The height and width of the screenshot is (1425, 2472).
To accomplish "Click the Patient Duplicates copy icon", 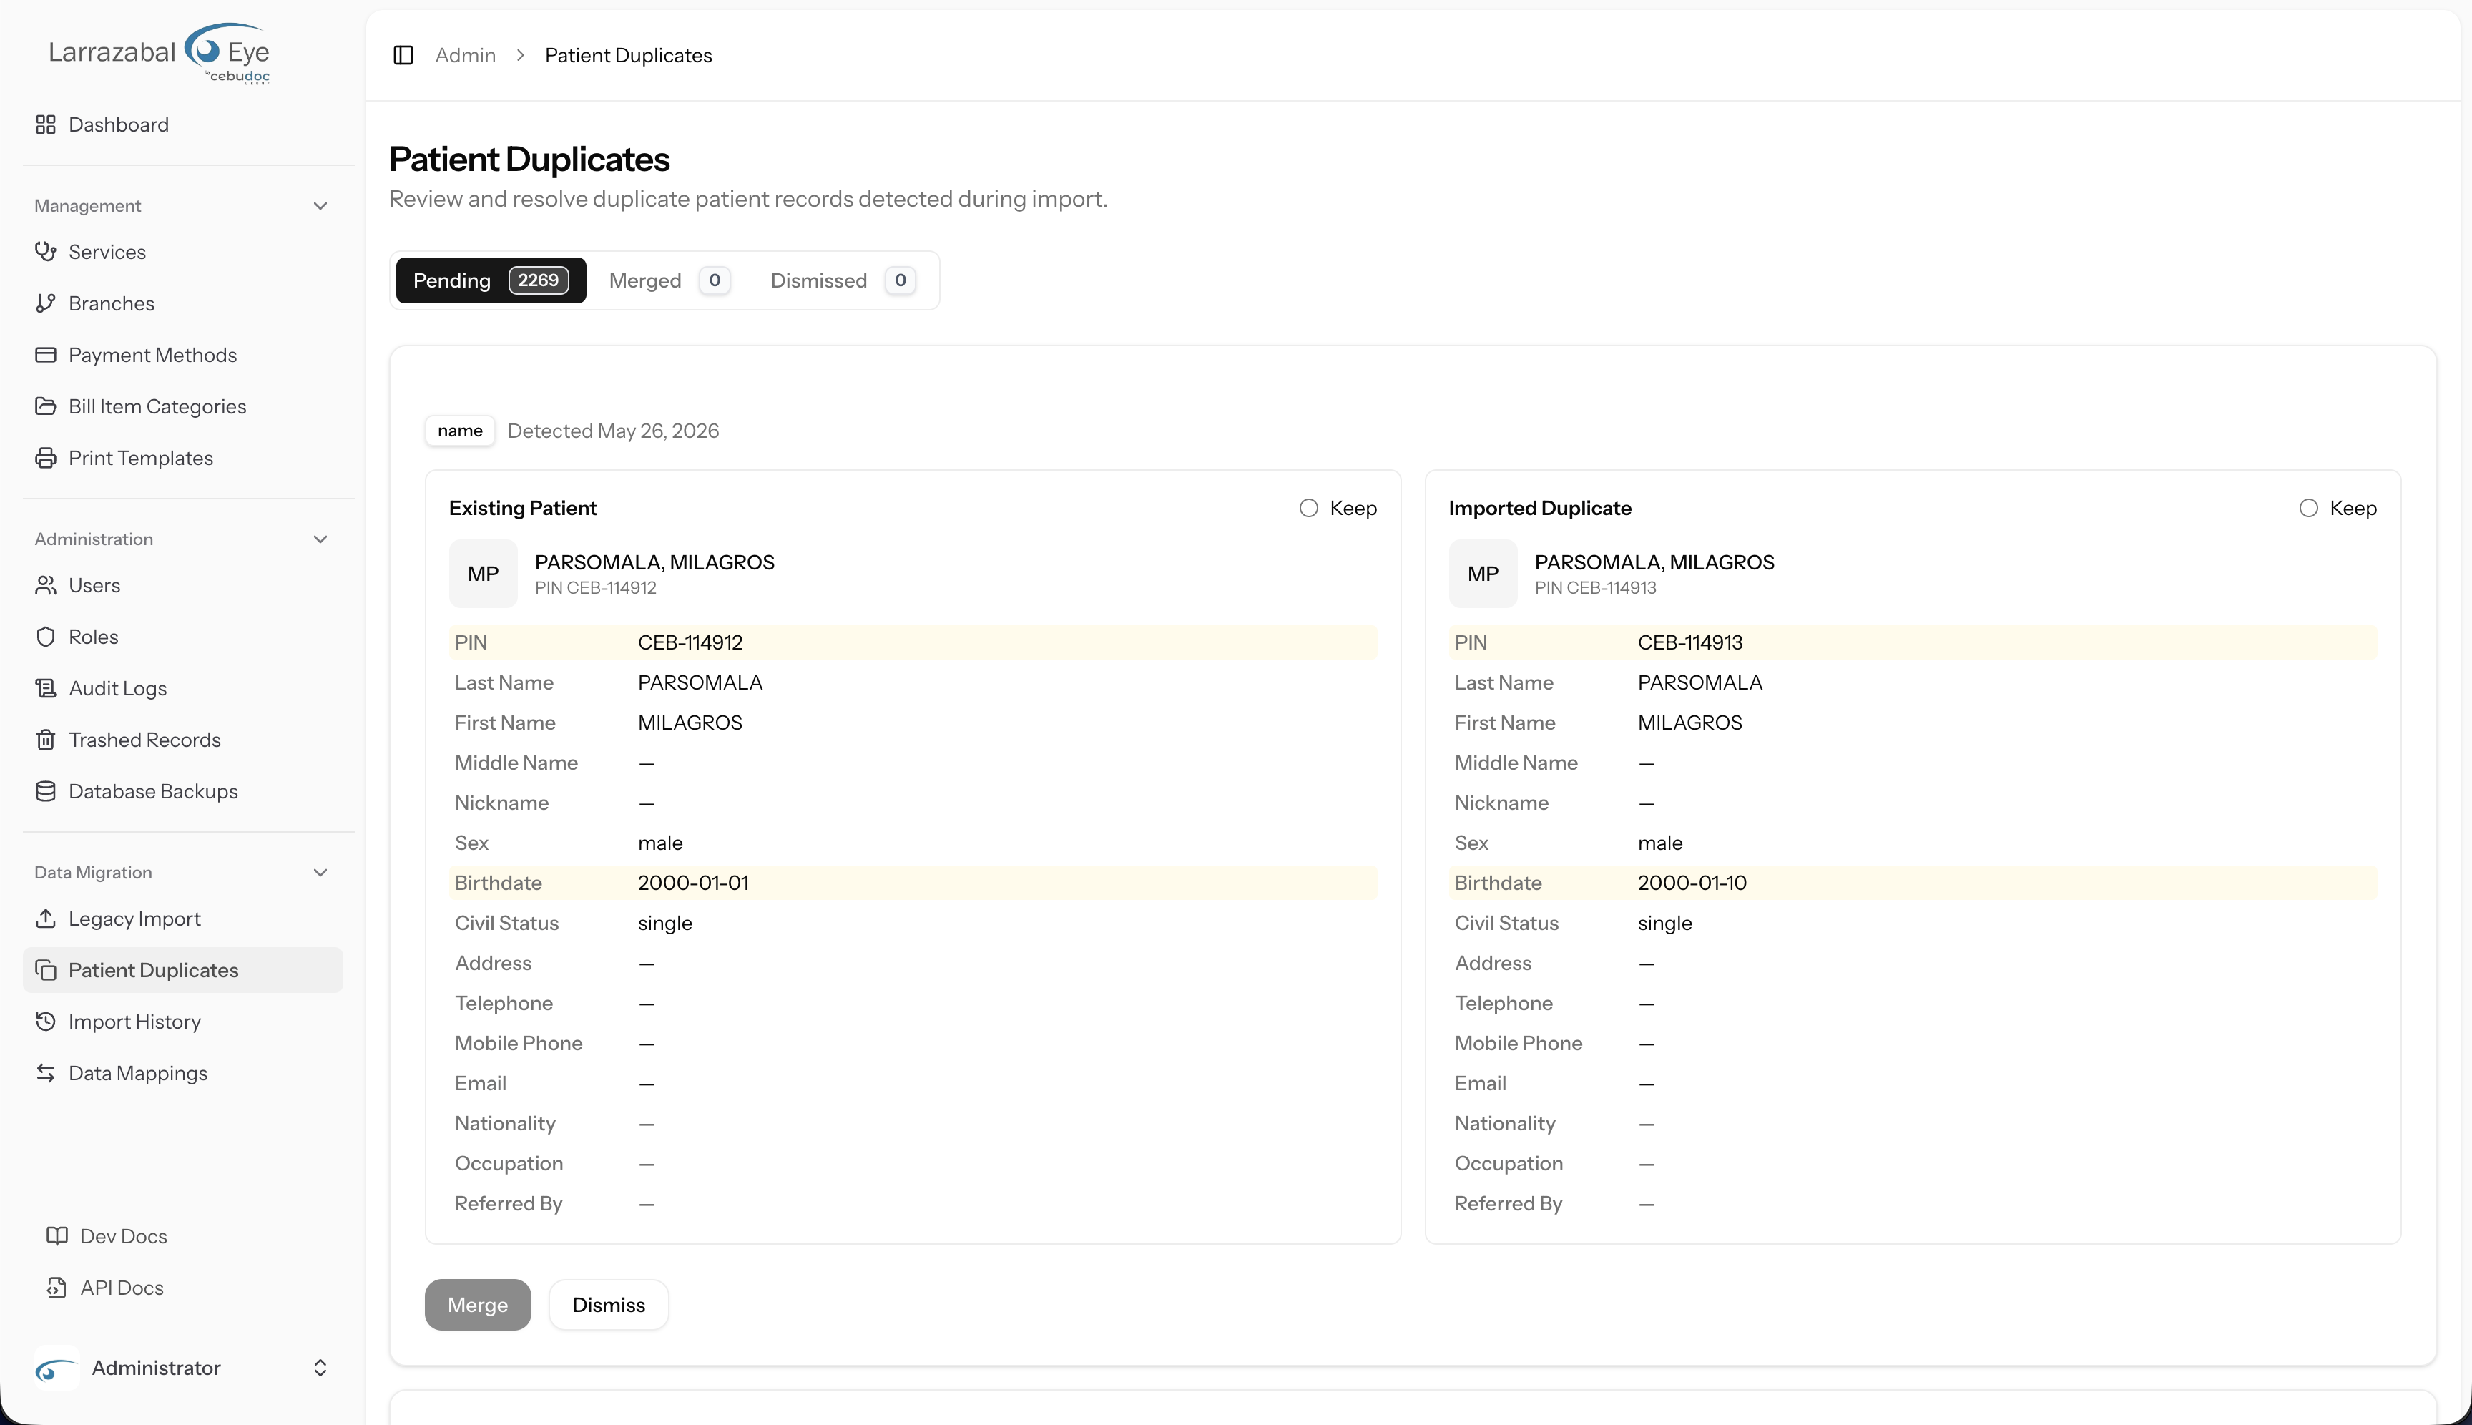I will tap(45, 970).
